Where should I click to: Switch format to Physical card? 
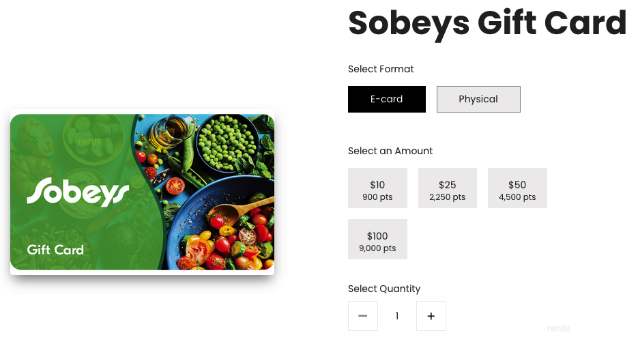pyautogui.click(x=478, y=99)
